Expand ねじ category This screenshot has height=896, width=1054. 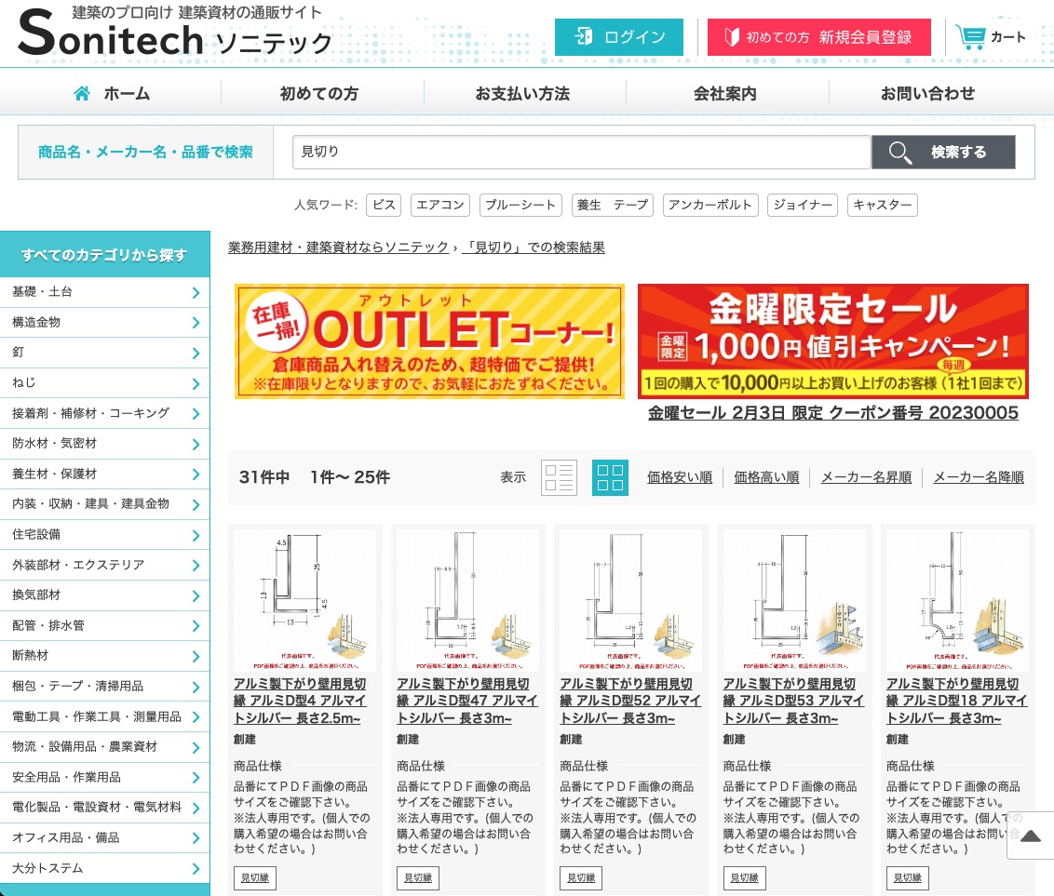[105, 382]
